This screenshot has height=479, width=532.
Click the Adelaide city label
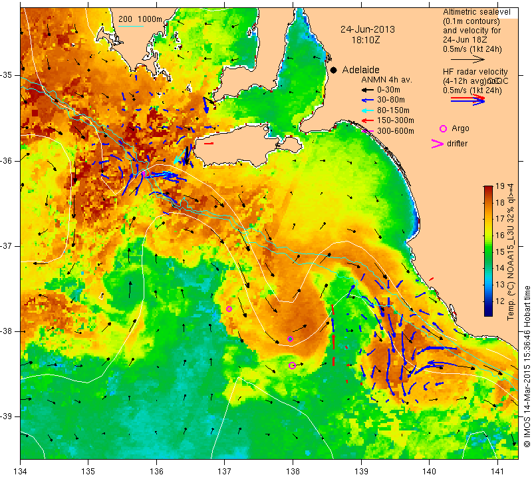[x=360, y=70]
